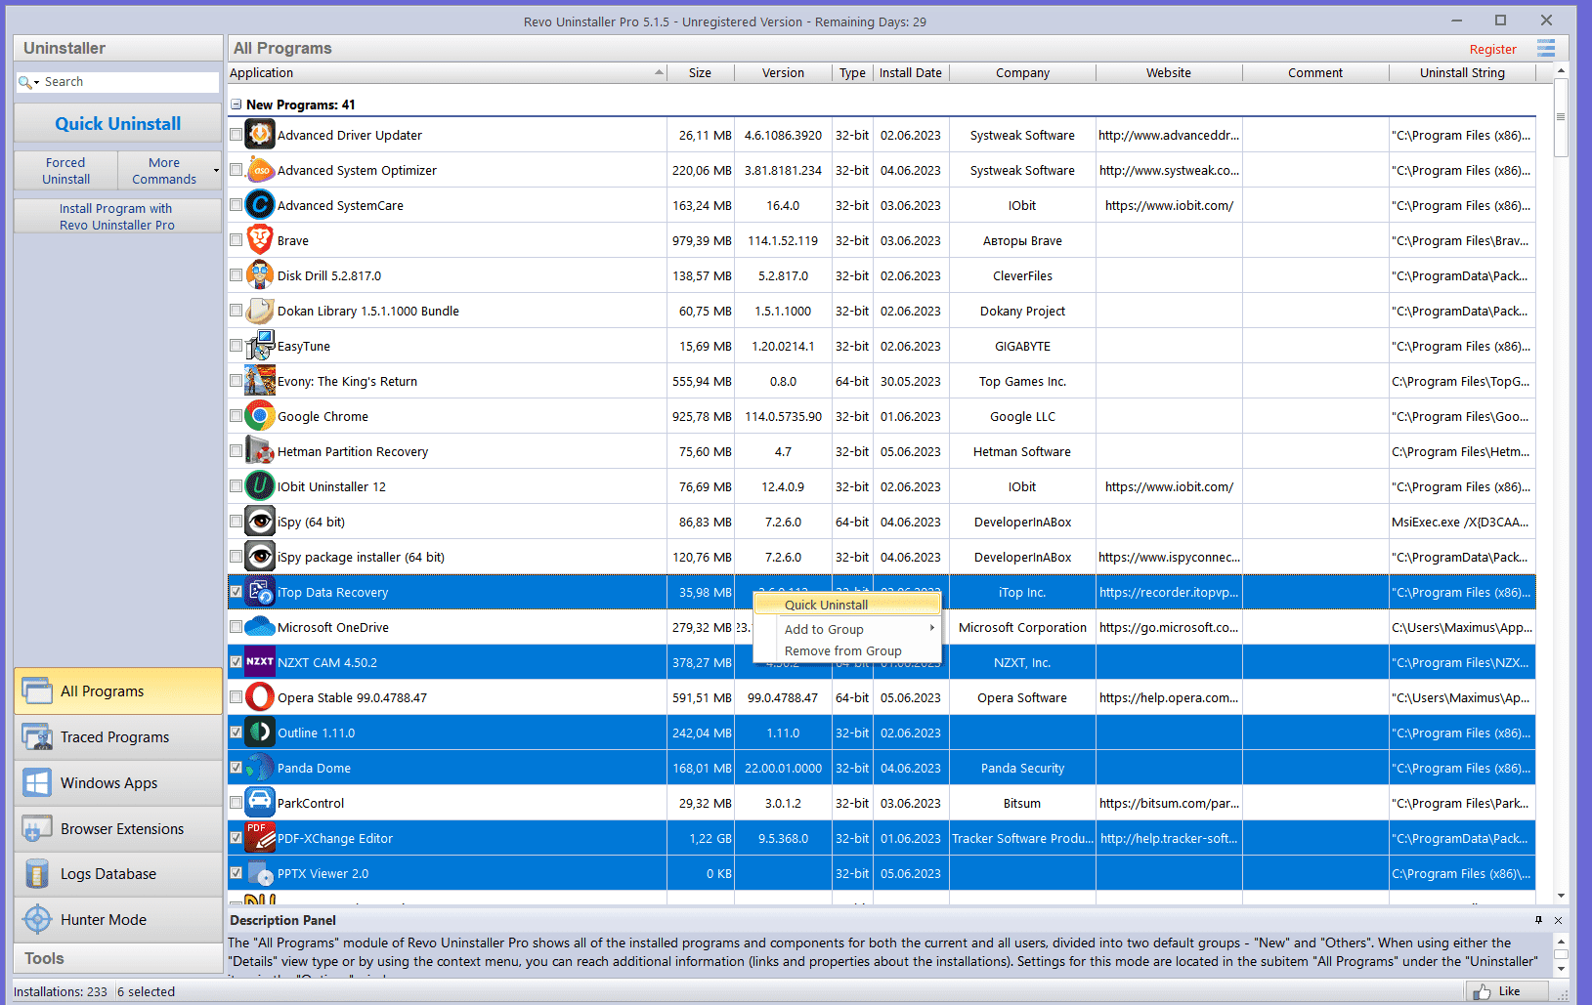Click the Browser Extensions icon
Viewport: 1592px width, 1005px height.
coord(37,828)
